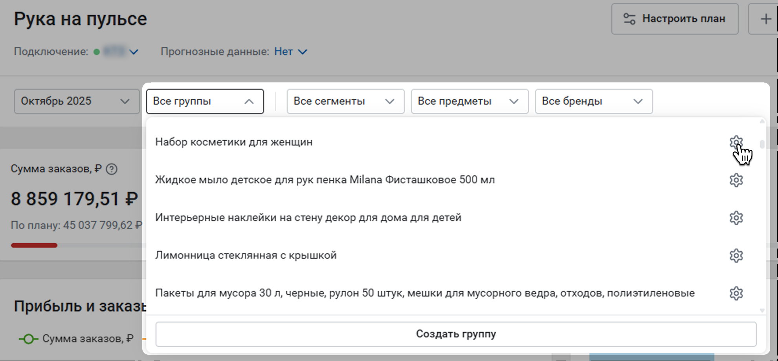
Task: Open the Все бренды filter dropdown
Action: tap(594, 101)
